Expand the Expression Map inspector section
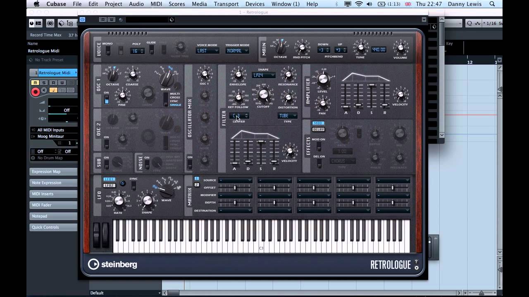529x297 pixels. click(54, 172)
